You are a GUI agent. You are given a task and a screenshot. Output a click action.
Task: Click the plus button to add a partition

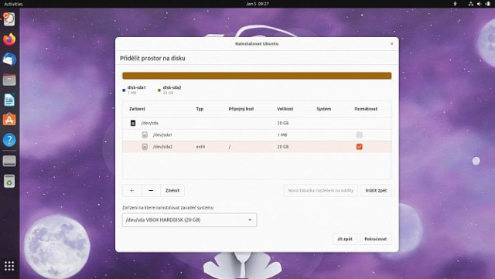pyautogui.click(x=131, y=190)
